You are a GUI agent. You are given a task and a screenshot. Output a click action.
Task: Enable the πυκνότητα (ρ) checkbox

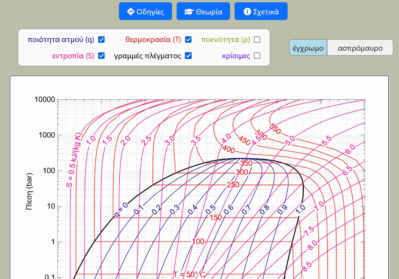(x=257, y=40)
